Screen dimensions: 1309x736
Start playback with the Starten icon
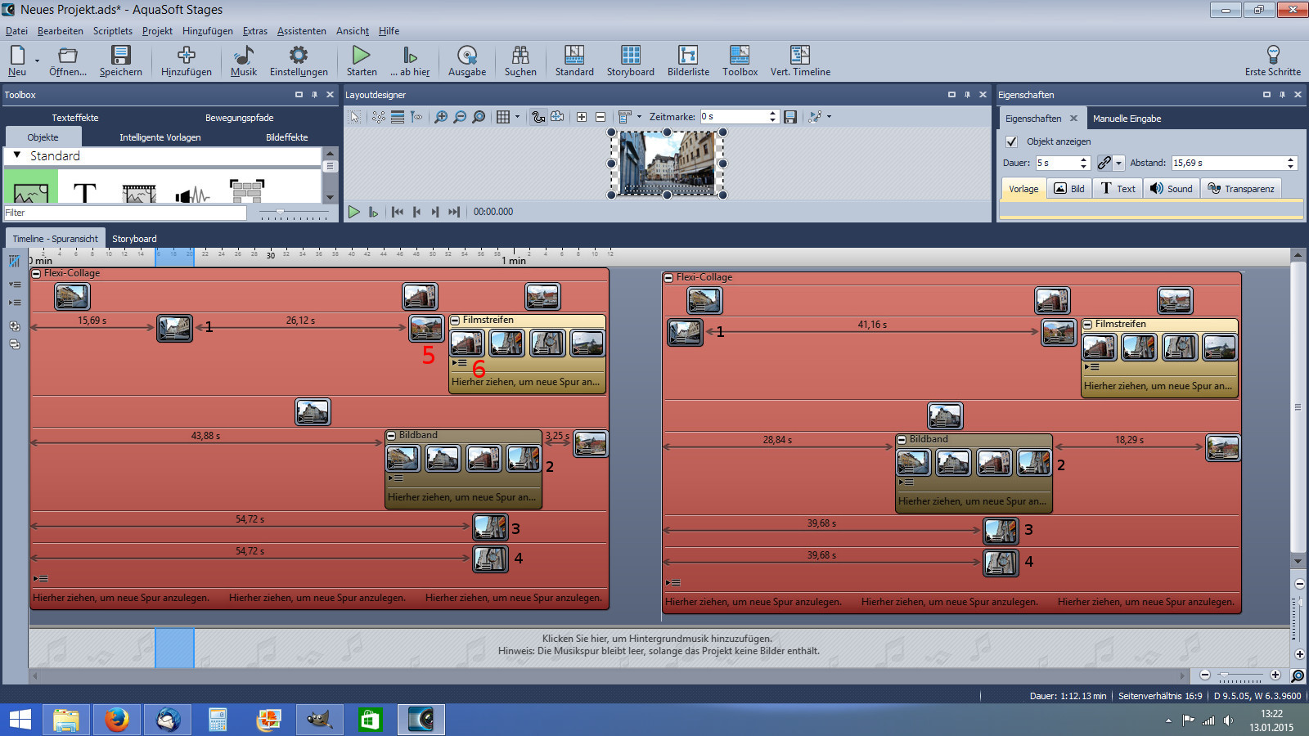click(361, 56)
